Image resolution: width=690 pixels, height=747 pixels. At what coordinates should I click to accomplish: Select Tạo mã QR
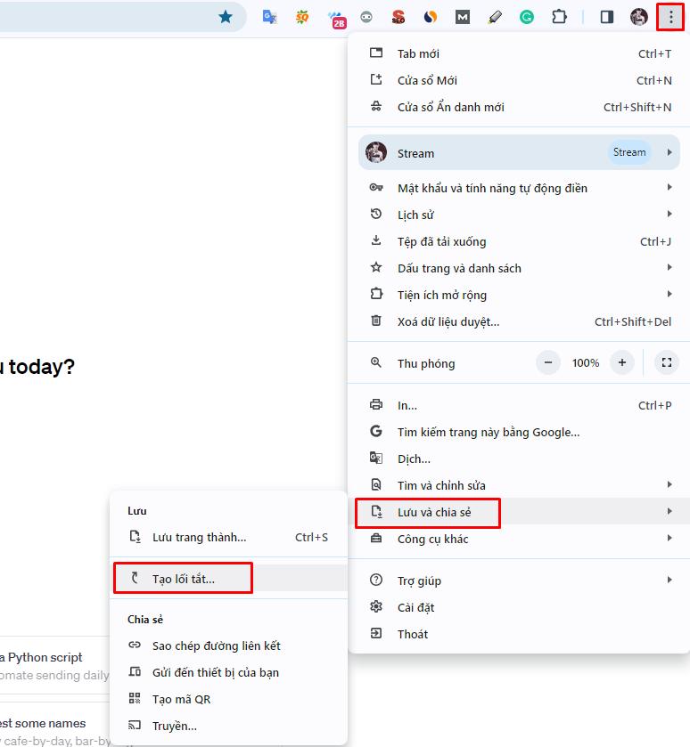point(228,699)
